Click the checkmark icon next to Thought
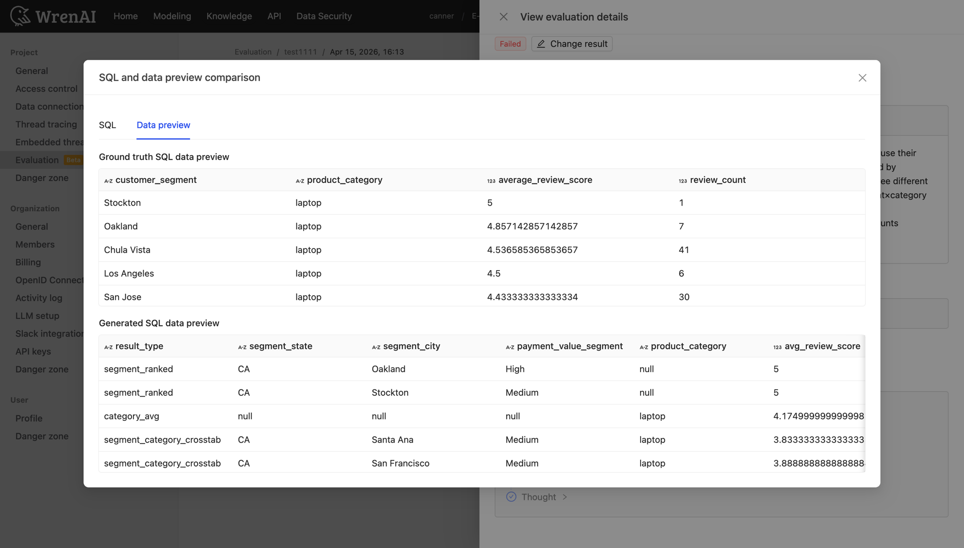The height and width of the screenshot is (548, 964). click(x=511, y=496)
